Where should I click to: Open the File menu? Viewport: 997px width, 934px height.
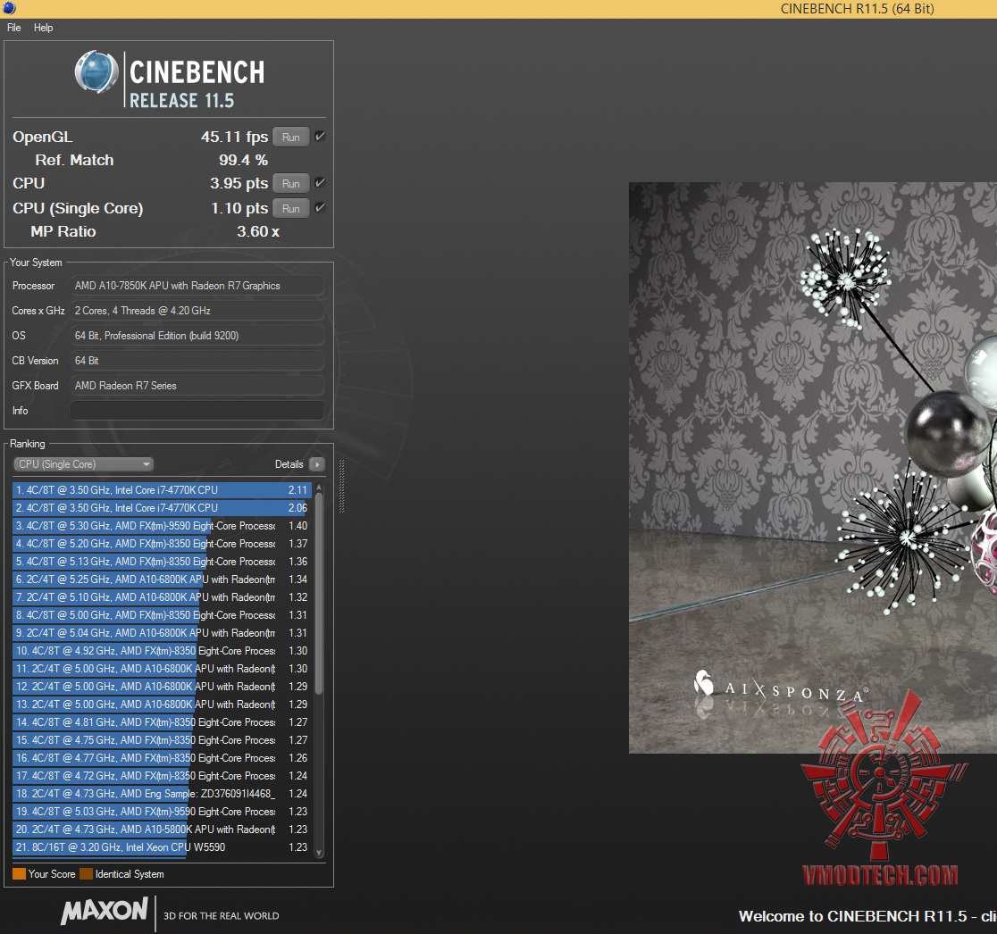(14, 28)
